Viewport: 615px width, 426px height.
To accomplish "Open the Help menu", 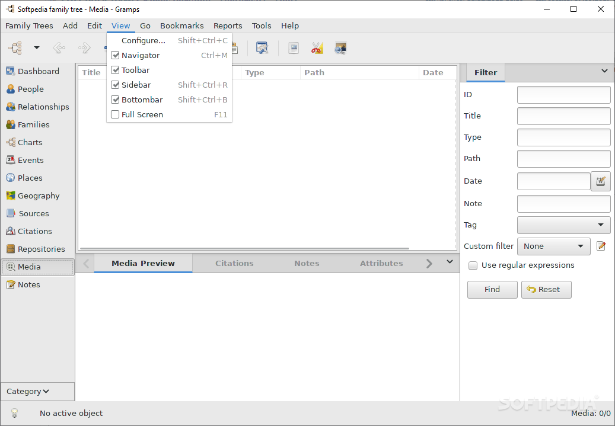I will click(290, 25).
